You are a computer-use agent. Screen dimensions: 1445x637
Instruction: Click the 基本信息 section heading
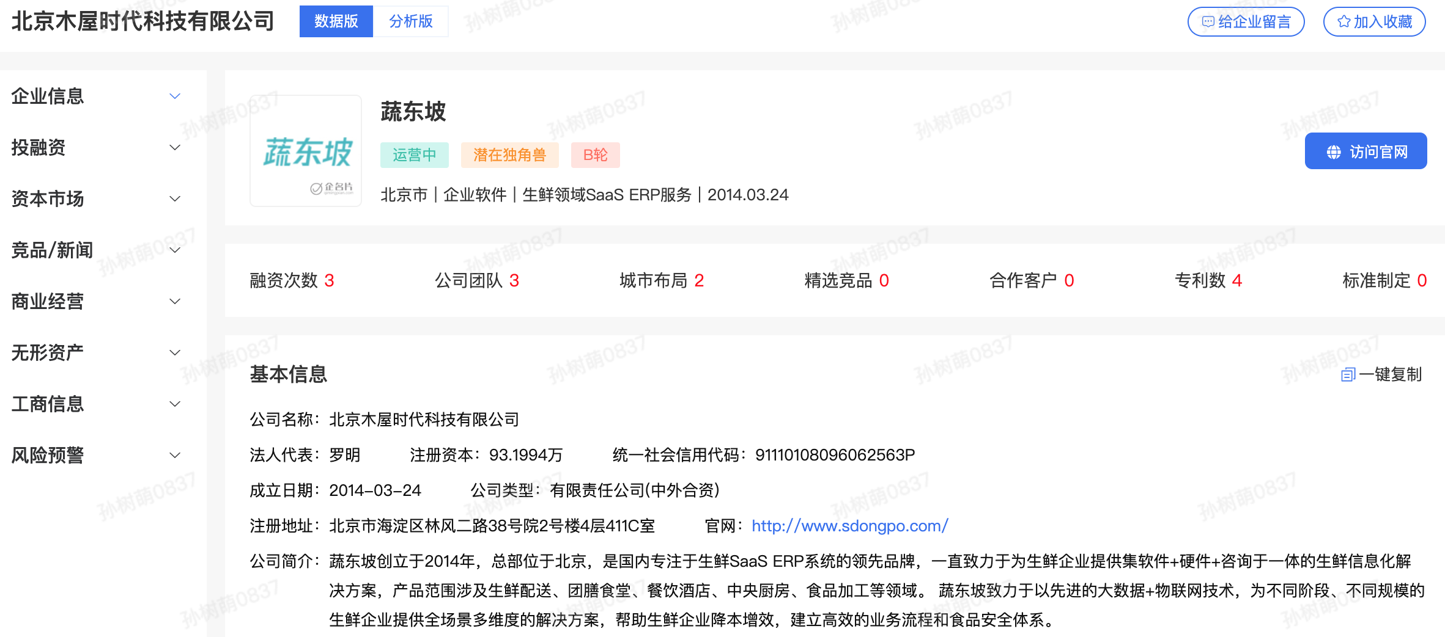(289, 374)
